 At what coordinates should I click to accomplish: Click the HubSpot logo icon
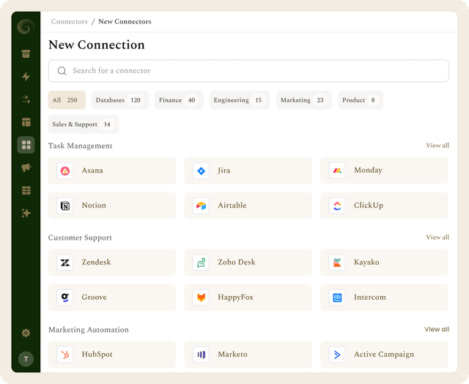click(x=65, y=355)
